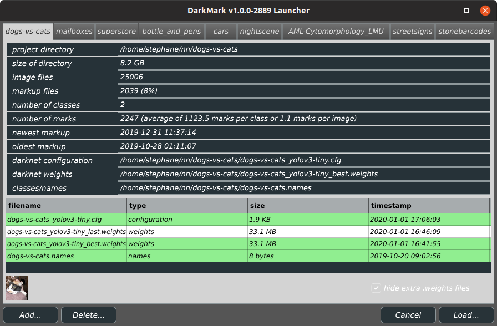Toggle the hide extra .weights files checkbox
Image resolution: width=497 pixels, height=326 pixels.
pos(377,288)
